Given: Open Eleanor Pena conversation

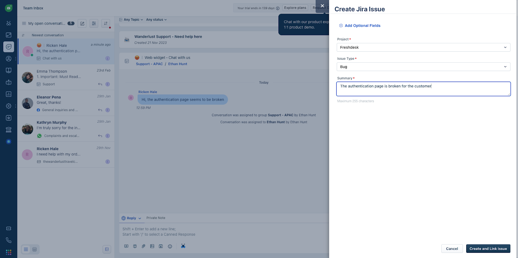Looking at the screenshot, I should tap(66, 103).
